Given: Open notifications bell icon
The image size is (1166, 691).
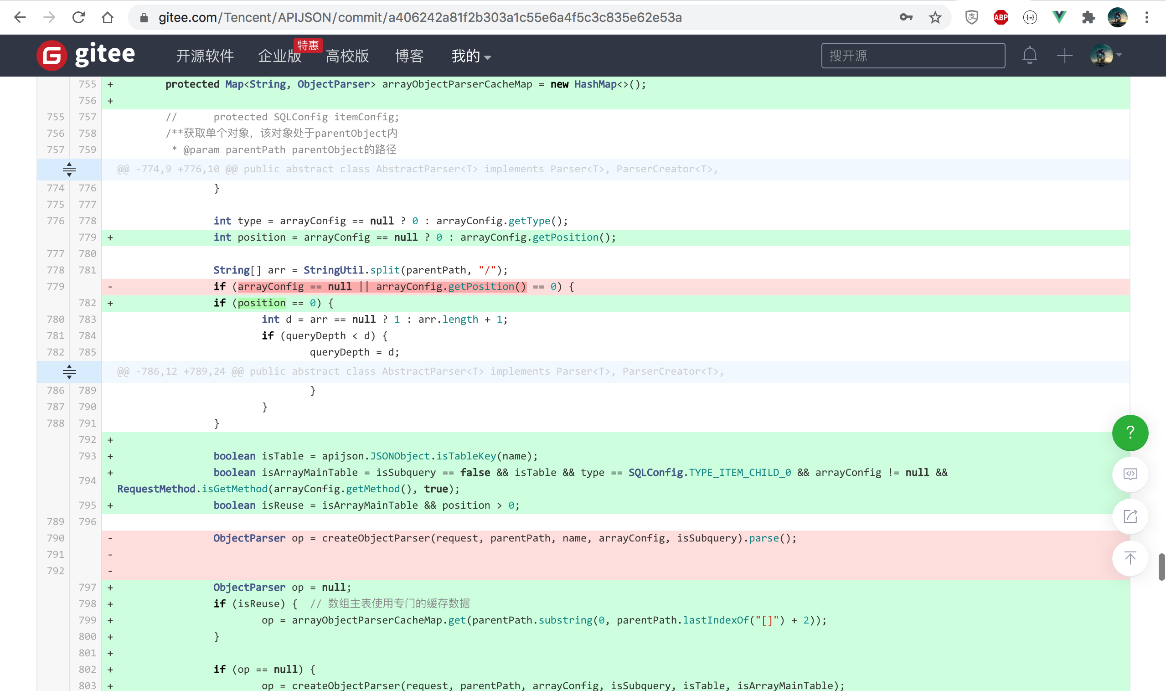Looking at the screenshot, I should (x=1030, y=56).
